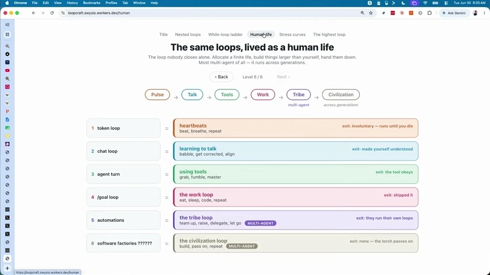This screenshot has height=275, width=490.
Task: Open Chrome three-dot menu
Action: (484, 13)
